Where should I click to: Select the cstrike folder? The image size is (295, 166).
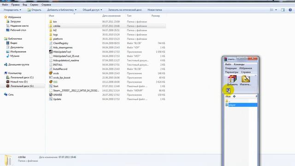[107, 26]
